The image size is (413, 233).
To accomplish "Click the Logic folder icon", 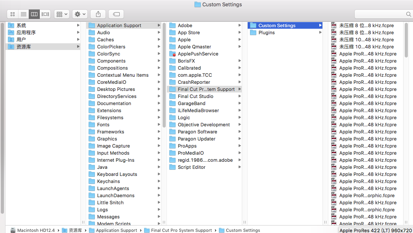I will click(x=172, y=118).
